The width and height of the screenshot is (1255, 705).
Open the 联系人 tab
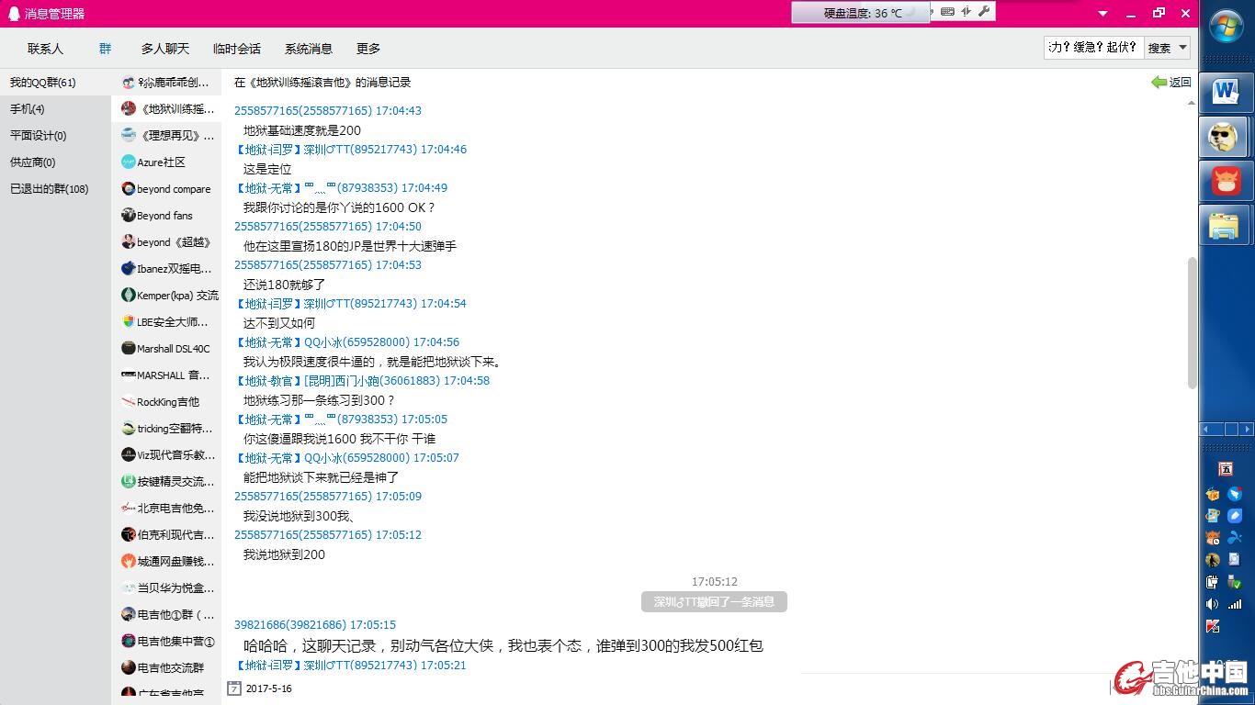coord(45,49)
